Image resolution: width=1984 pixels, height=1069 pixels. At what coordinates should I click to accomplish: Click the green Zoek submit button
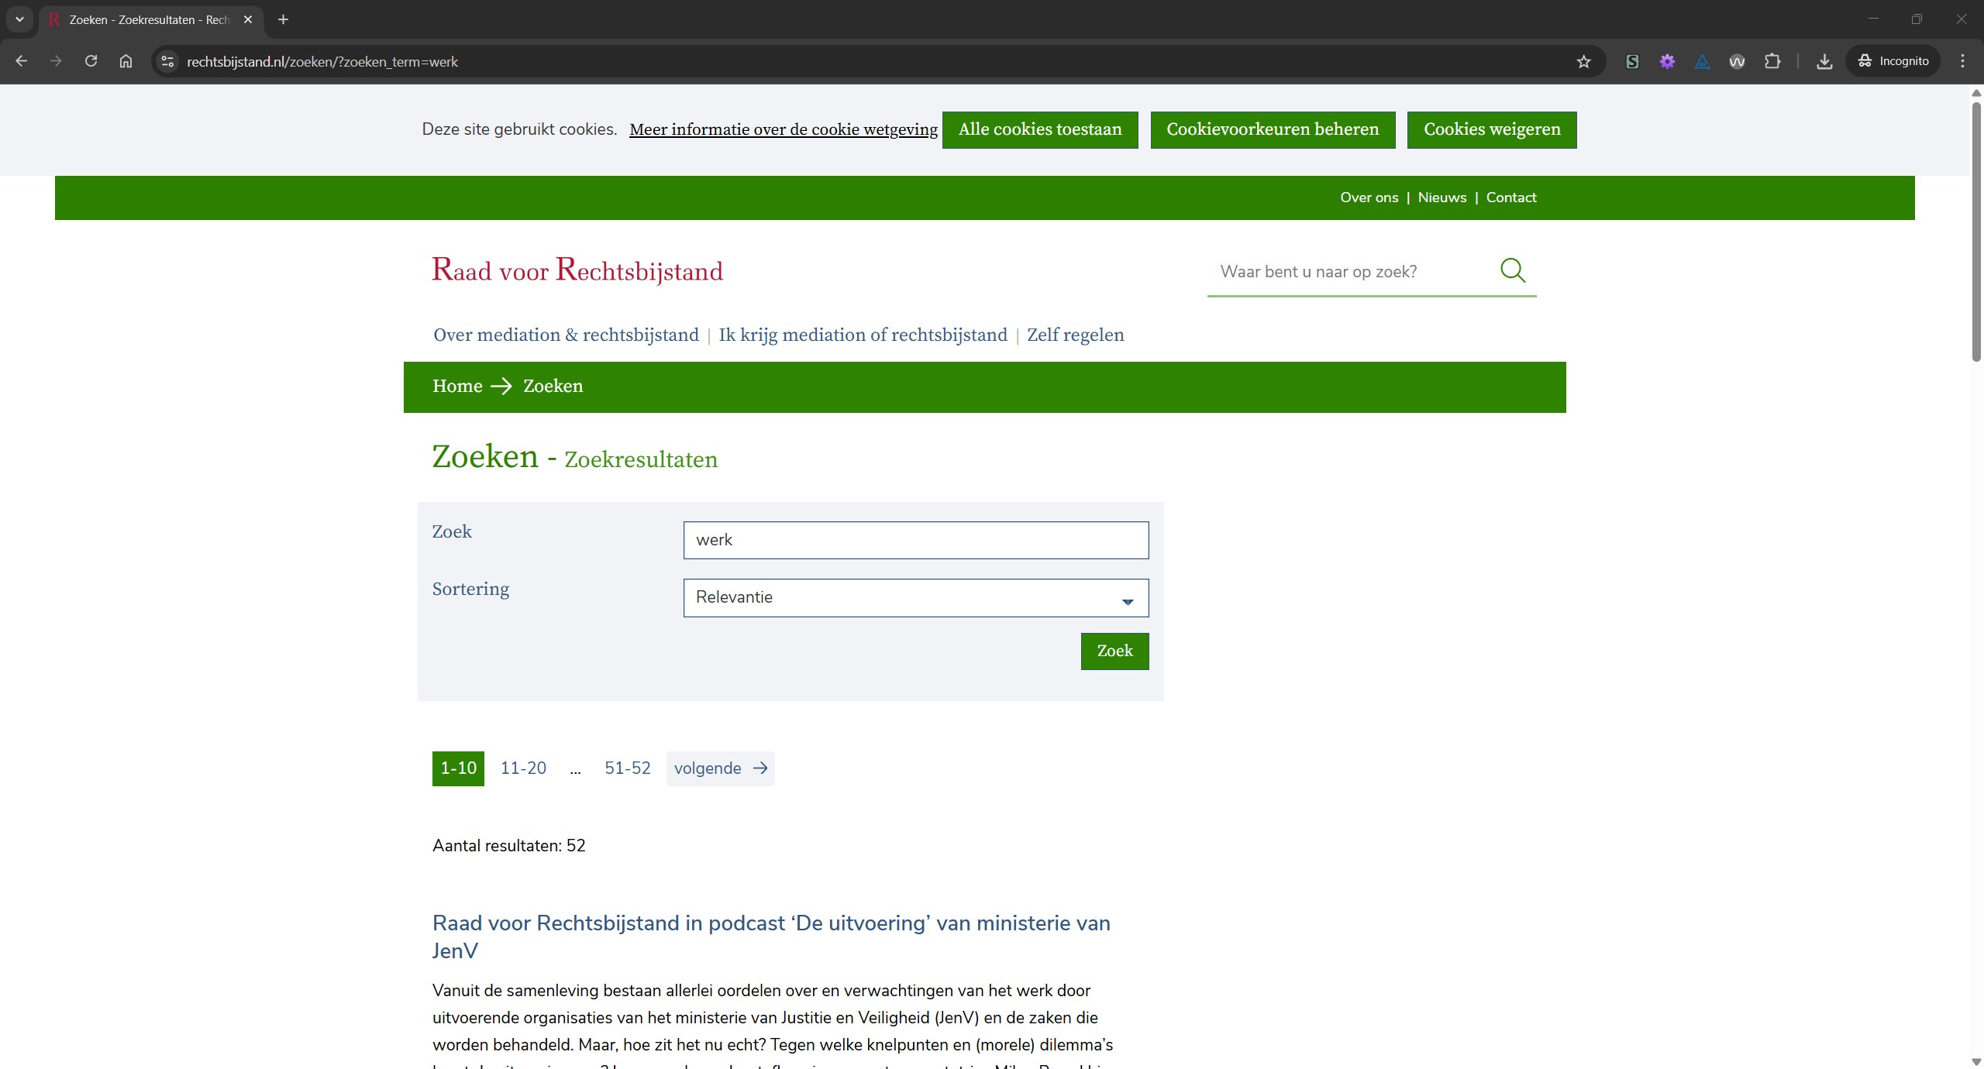point(1114,651)
